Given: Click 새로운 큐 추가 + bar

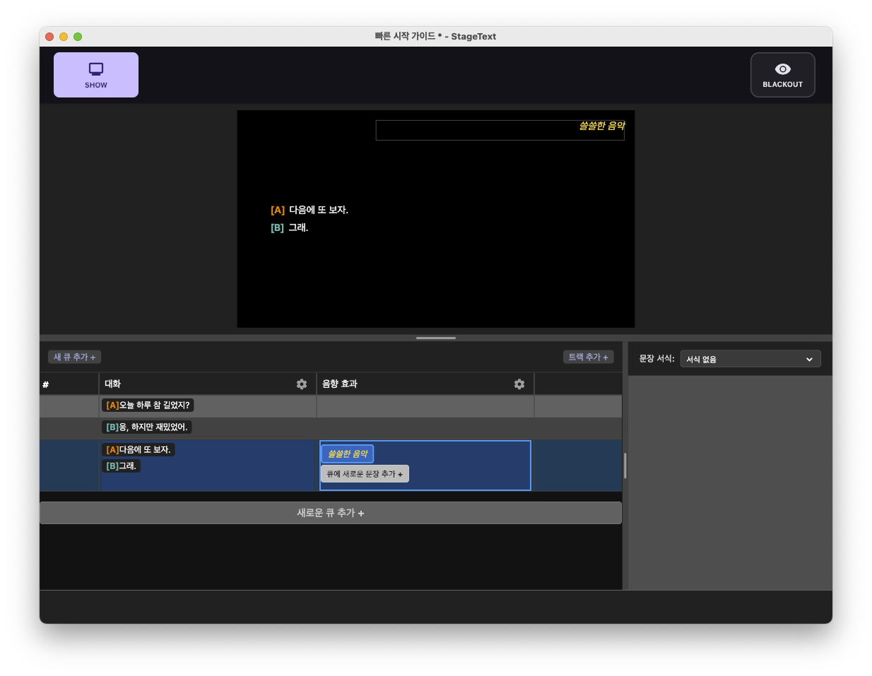Looking at the screenshot, I should click(x=330, y=513).
